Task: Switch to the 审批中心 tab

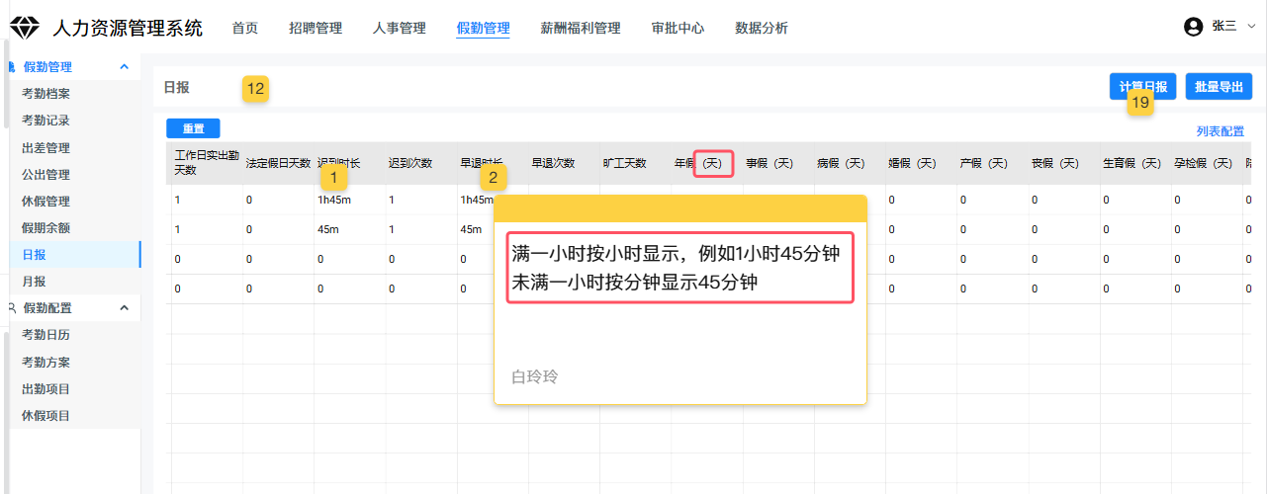Action: [679, 28]
